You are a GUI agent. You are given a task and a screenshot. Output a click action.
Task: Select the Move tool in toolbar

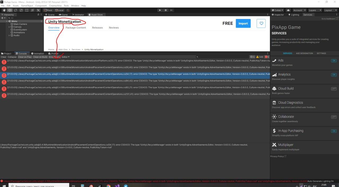(10, 10)
